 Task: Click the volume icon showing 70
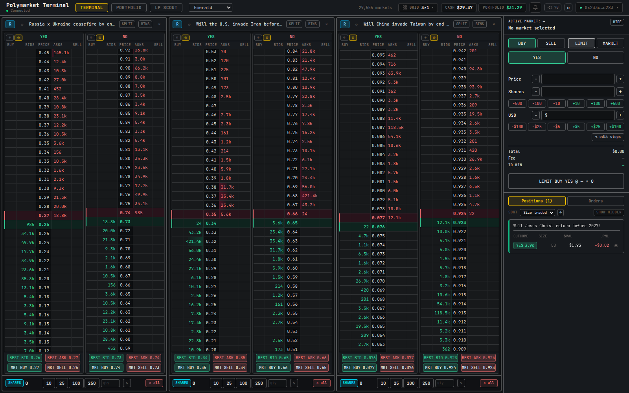[553, 7]
